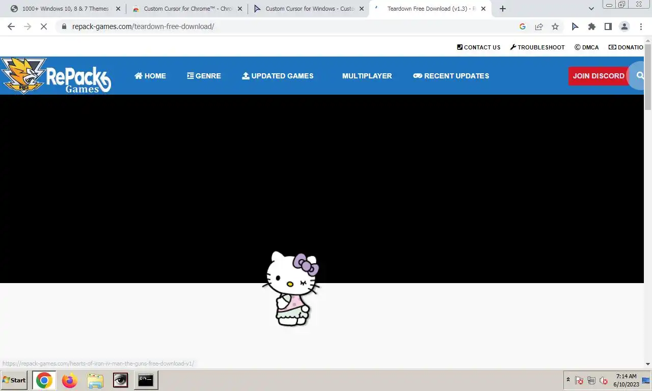This screenshot has width=652, height=391.
Task: Click the browser back arrow
Action: tap(11, 26)
